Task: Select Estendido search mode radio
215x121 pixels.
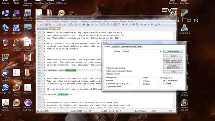Action: [107, 84]
